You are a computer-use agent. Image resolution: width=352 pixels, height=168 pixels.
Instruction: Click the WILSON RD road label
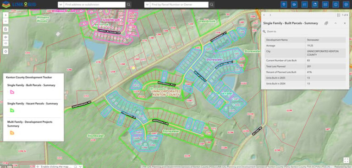pyautogui.click(x=257, y=131)
